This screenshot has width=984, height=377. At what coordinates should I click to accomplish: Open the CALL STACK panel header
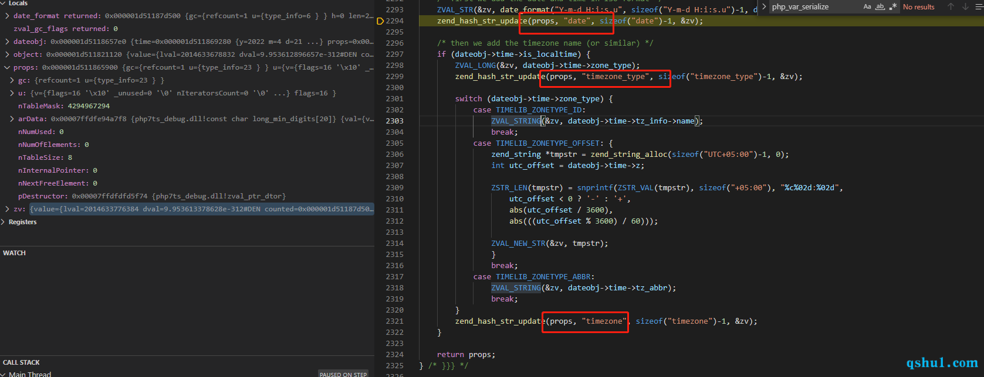tap(187, 362)
